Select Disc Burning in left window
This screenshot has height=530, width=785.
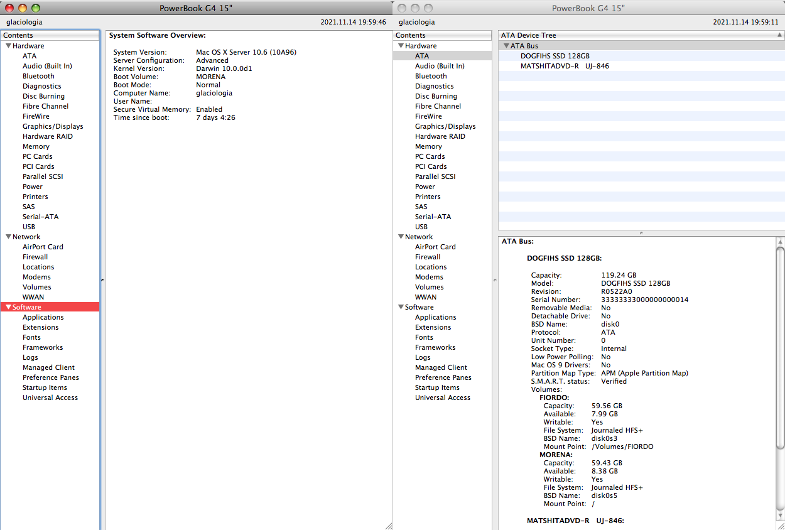pyautogui.click(x=43, y=96)
